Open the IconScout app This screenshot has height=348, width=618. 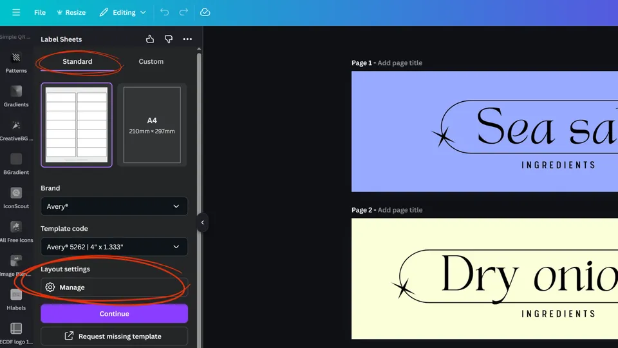coord(16,198)
